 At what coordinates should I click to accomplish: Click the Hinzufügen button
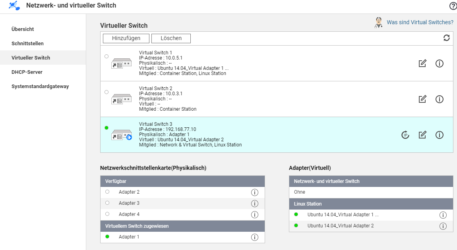pos(126,38)
